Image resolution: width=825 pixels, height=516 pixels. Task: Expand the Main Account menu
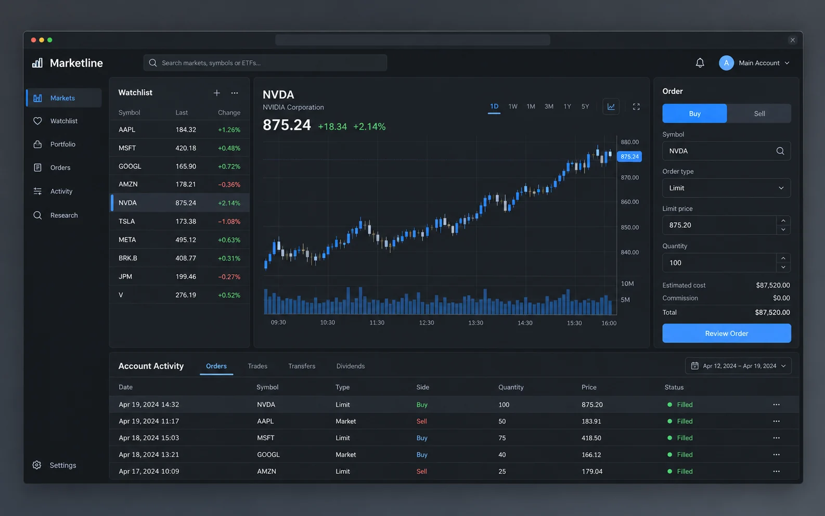(755, 63)
